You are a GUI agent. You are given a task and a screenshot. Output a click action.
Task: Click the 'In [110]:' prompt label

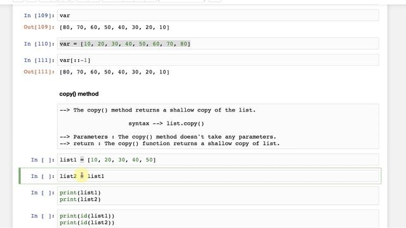[x=39, y=44]
